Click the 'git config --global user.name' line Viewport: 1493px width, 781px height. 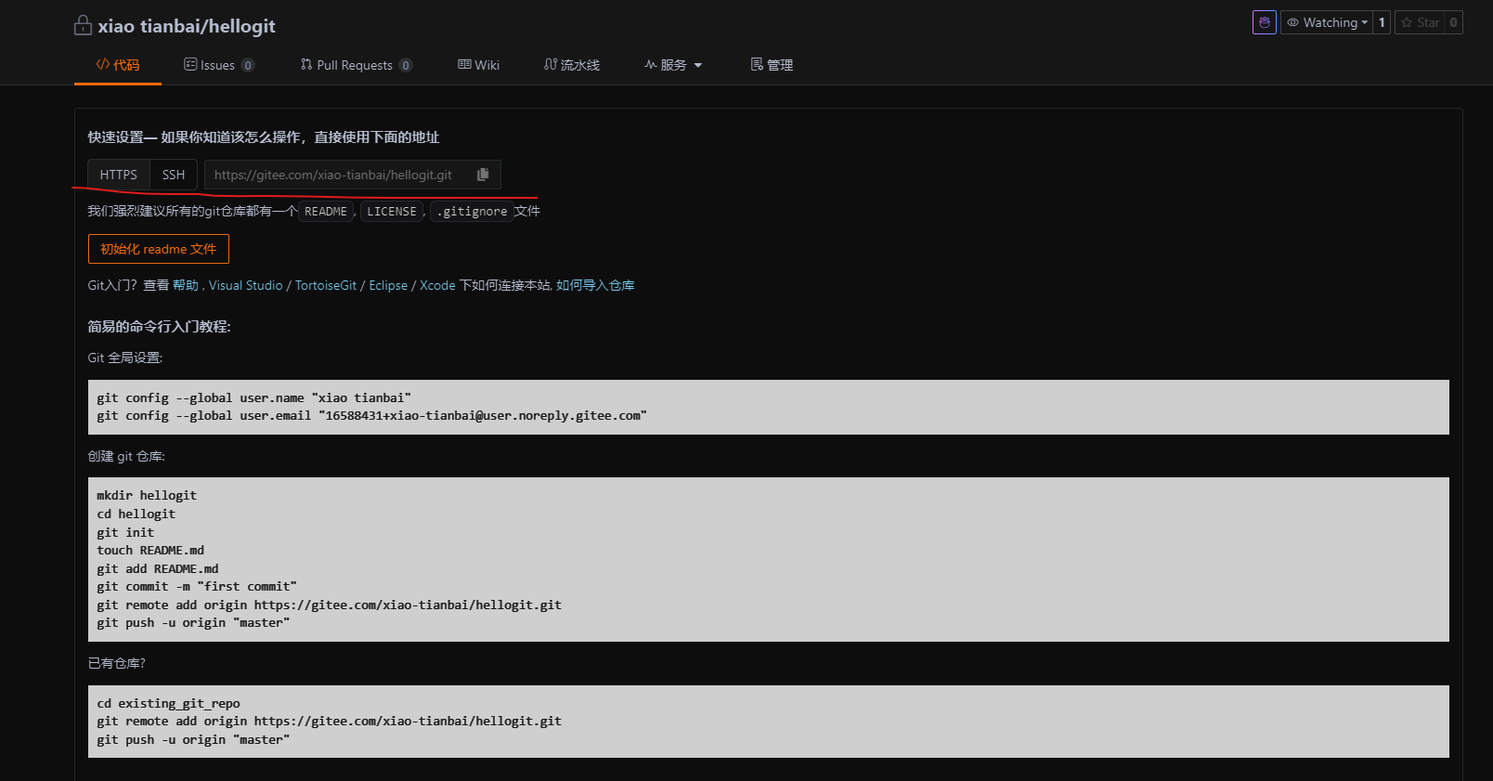(253, 398)
